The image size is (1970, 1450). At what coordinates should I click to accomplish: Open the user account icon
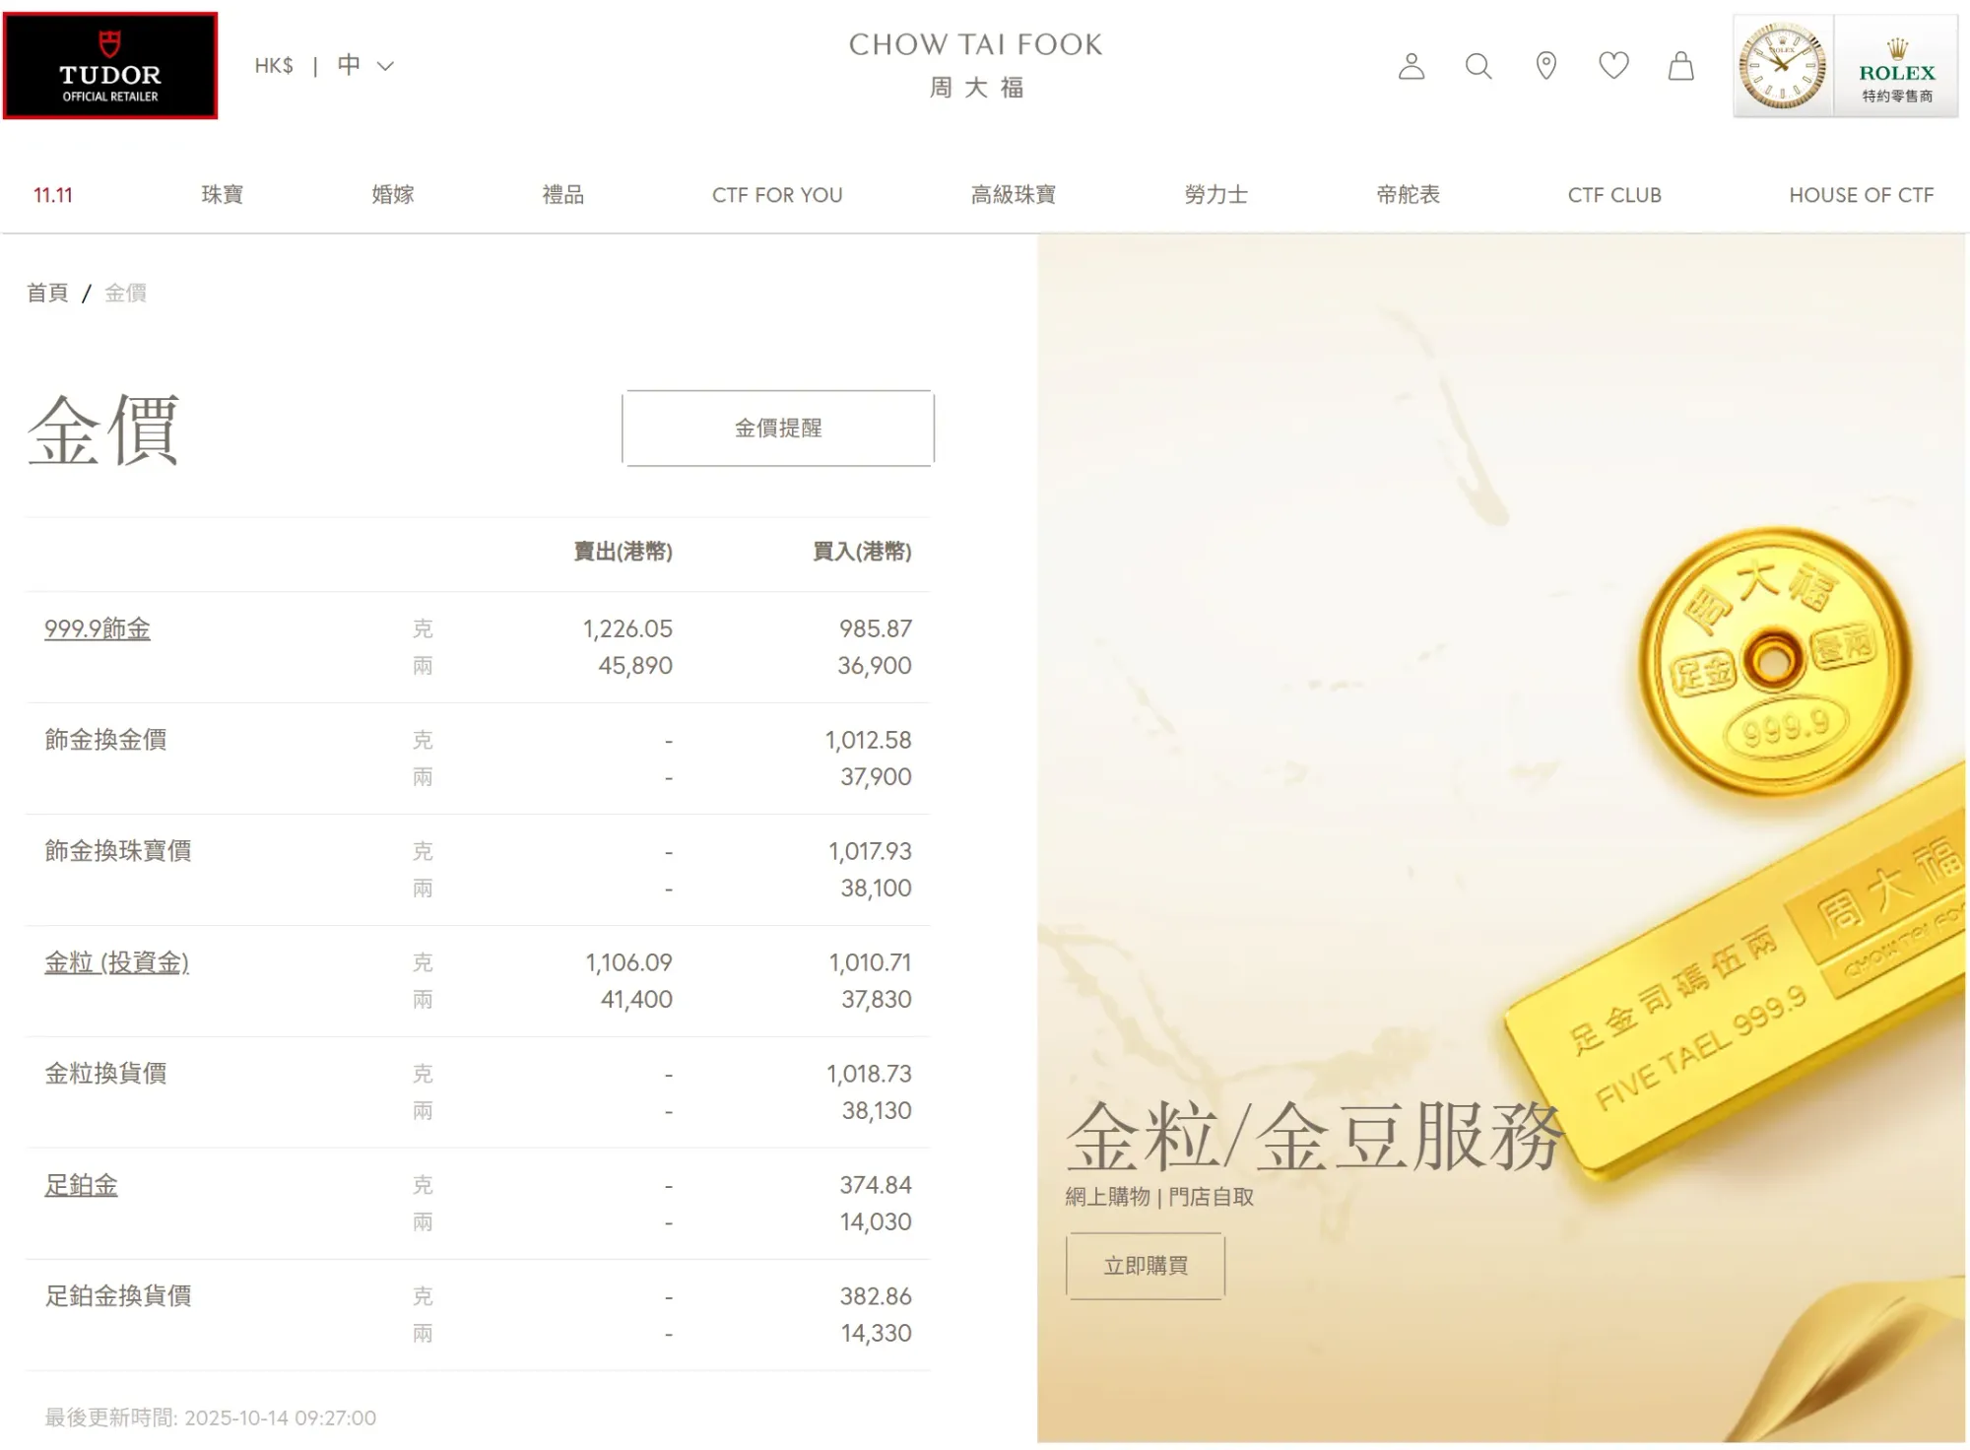click(x=1411, y=66)
